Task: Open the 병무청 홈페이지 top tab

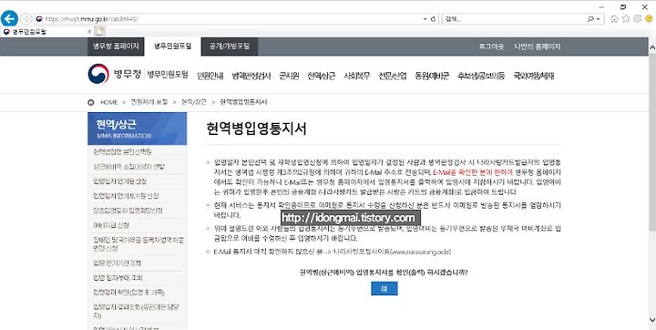Action: click(116, 46)
